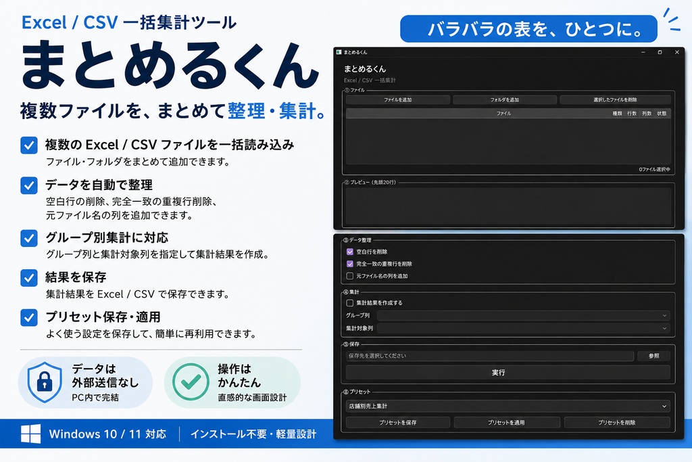Open the グループ列 dropdown
This screenshot has height=462, width=692.
[x=524, y=315]
